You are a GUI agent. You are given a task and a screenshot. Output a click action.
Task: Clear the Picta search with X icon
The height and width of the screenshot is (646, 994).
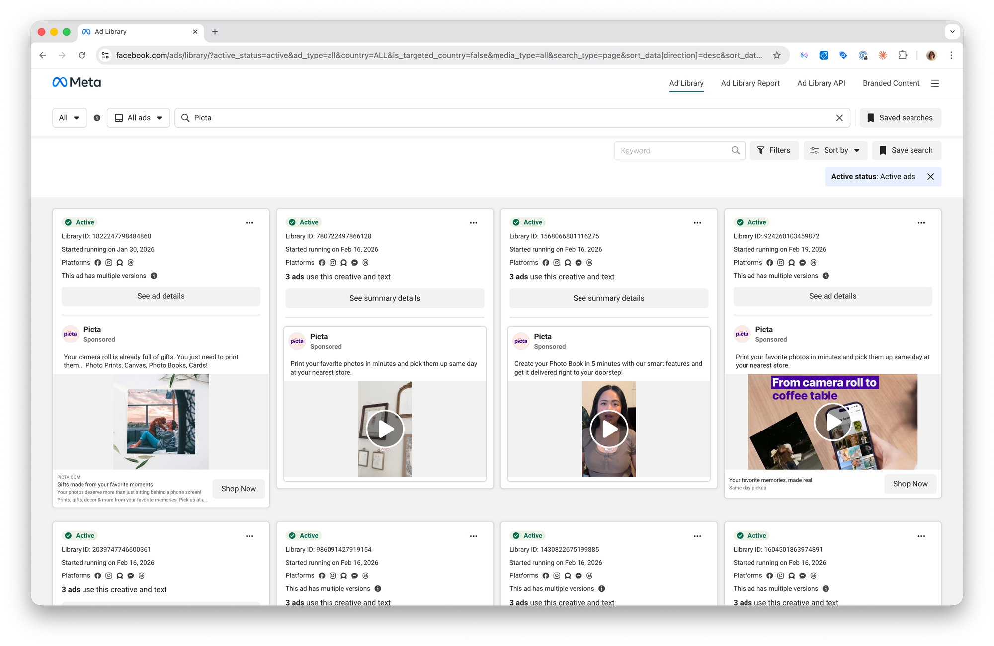839,118
